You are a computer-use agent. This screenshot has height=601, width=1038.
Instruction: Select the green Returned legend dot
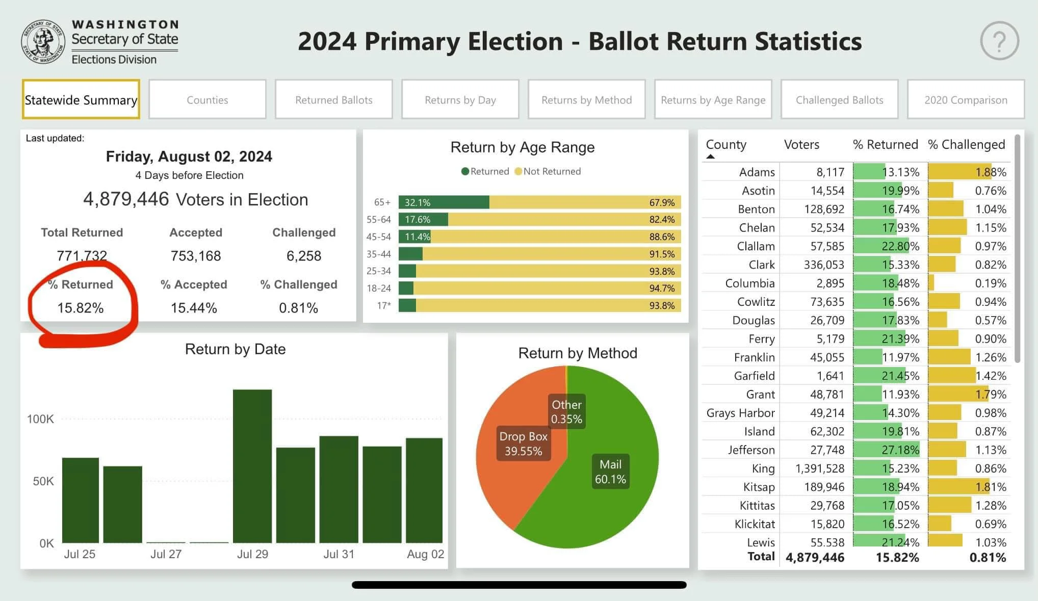click(x=465, y=171)
